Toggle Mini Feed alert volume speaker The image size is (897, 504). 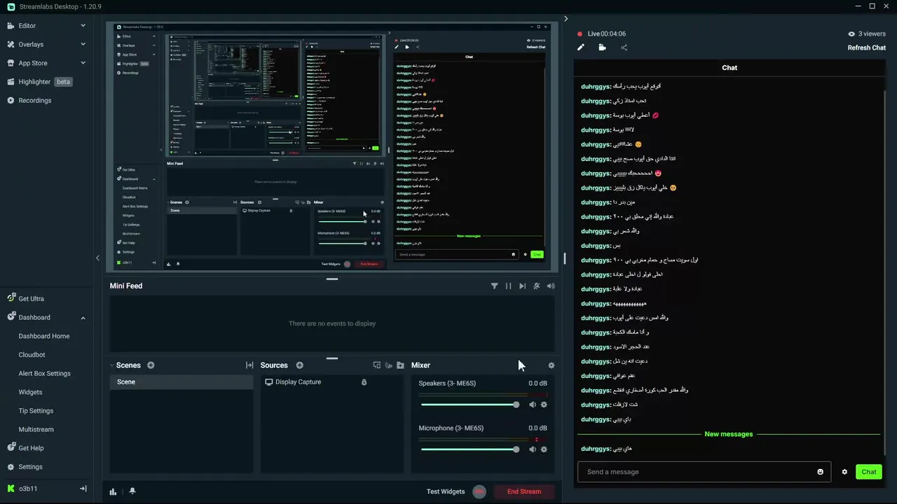[551, 286]
